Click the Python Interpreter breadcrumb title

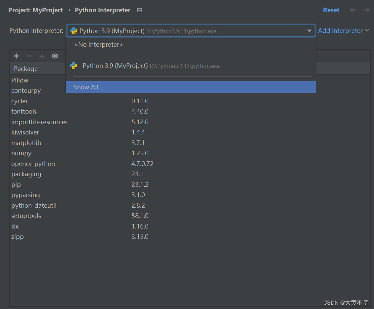coord(103,10)
